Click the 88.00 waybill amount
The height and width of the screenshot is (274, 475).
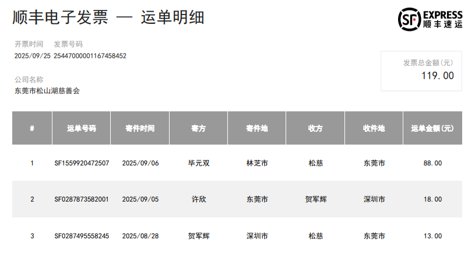click(x=432, y=163)
